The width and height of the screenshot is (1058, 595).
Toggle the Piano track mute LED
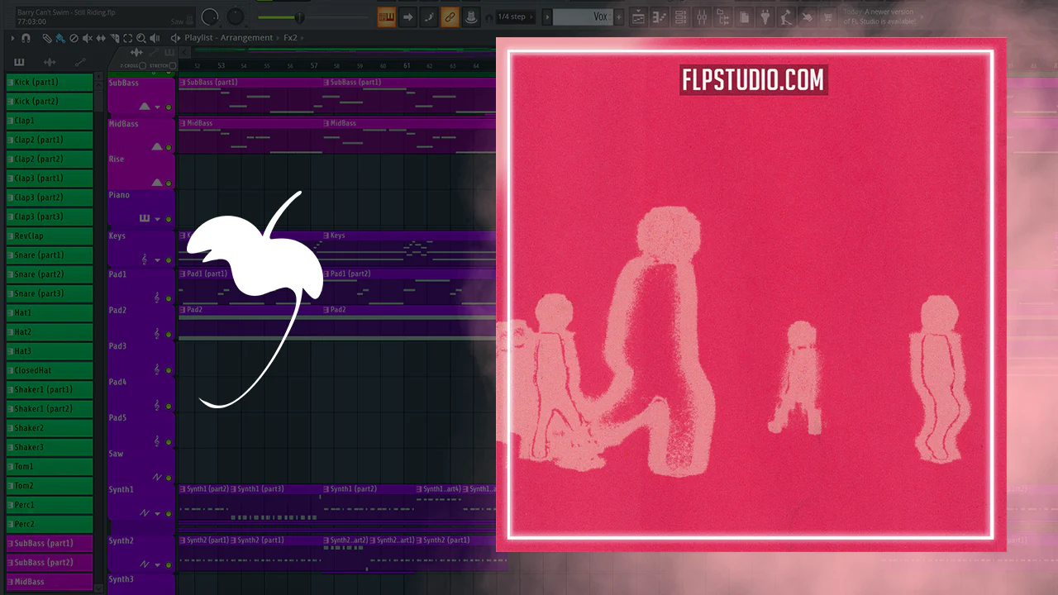tap(169, 220)
